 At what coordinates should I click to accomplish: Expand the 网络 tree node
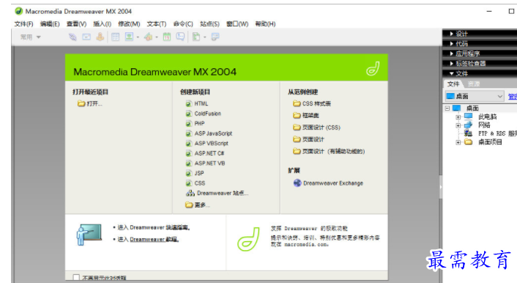[458, 125]
